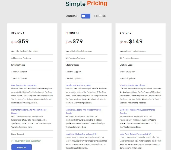The height and width of the screenshot is (150, 171).
Task: Open Premium Starter Templates link in Personal plan
Action: (24, 85)
